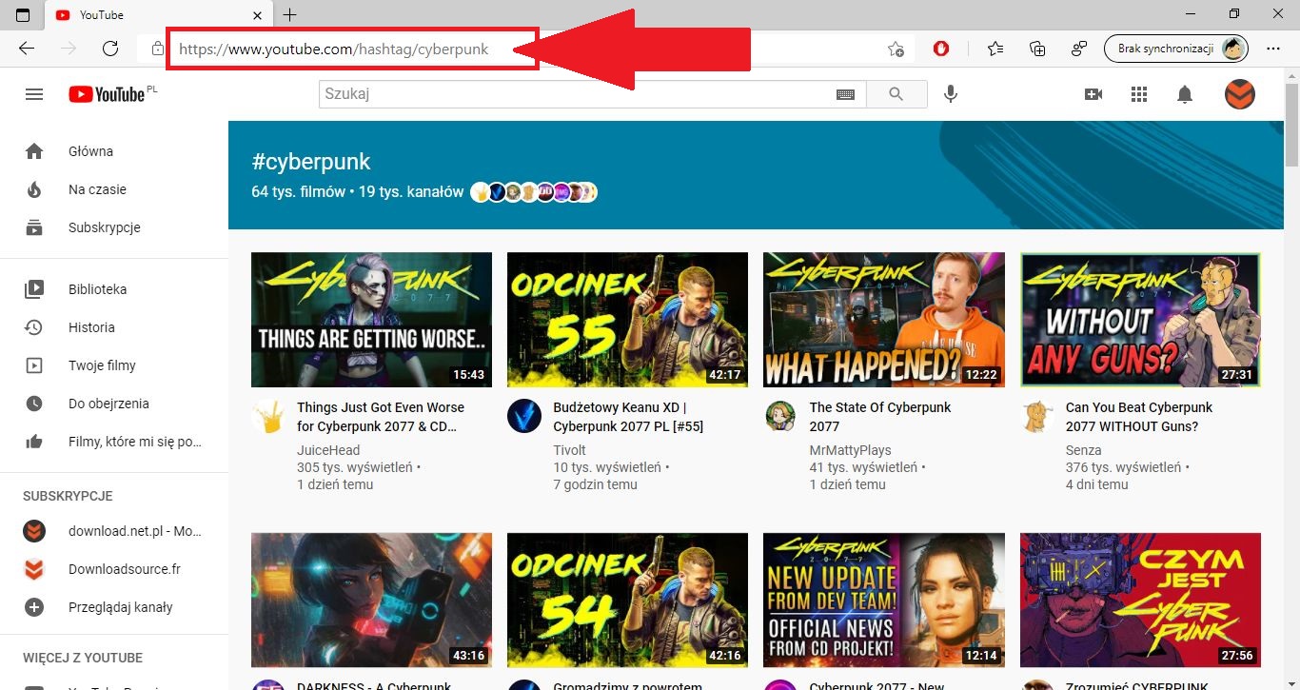1300x690 pixels.
Task: Add this page to favorites star
Action: tap(896, 49)
